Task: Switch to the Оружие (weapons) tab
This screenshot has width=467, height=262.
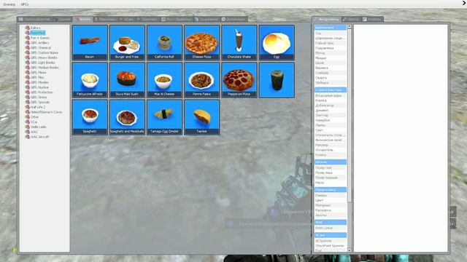Action: point(62,20)
